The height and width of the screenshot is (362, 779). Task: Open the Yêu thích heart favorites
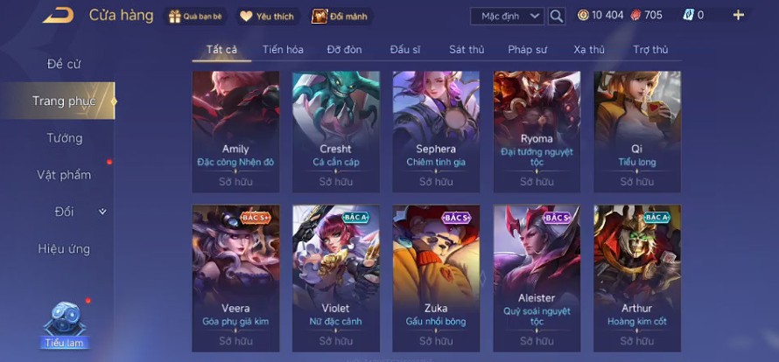pyautogui.click(x=247, y=17)
